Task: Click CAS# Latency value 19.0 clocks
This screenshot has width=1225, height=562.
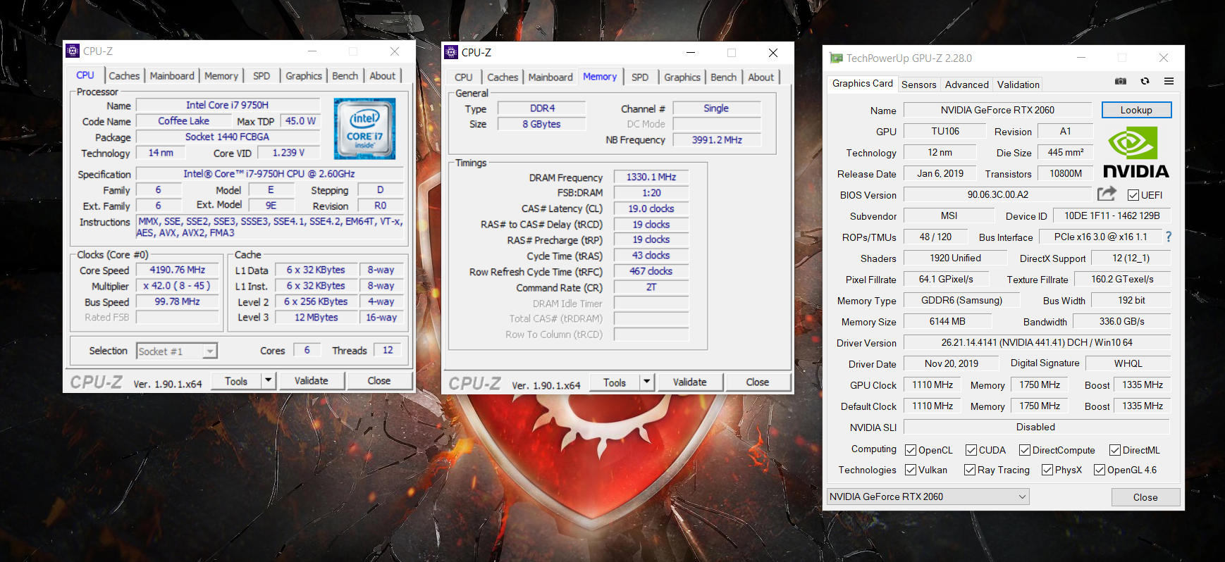Action: tap(651, 208)
